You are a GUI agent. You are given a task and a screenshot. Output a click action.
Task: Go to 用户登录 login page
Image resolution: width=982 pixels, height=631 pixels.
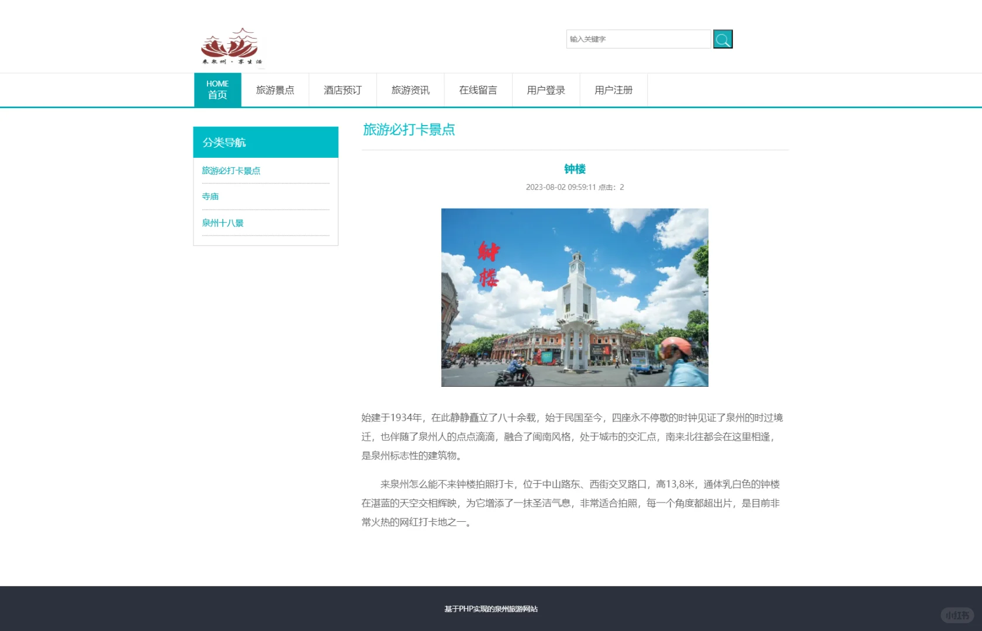[545, 90]
